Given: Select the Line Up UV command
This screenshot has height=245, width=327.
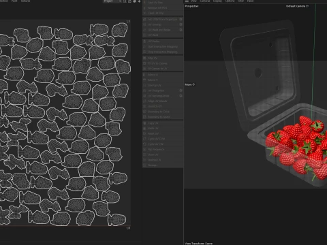Looking at the screenshot, I should [163, 85].
